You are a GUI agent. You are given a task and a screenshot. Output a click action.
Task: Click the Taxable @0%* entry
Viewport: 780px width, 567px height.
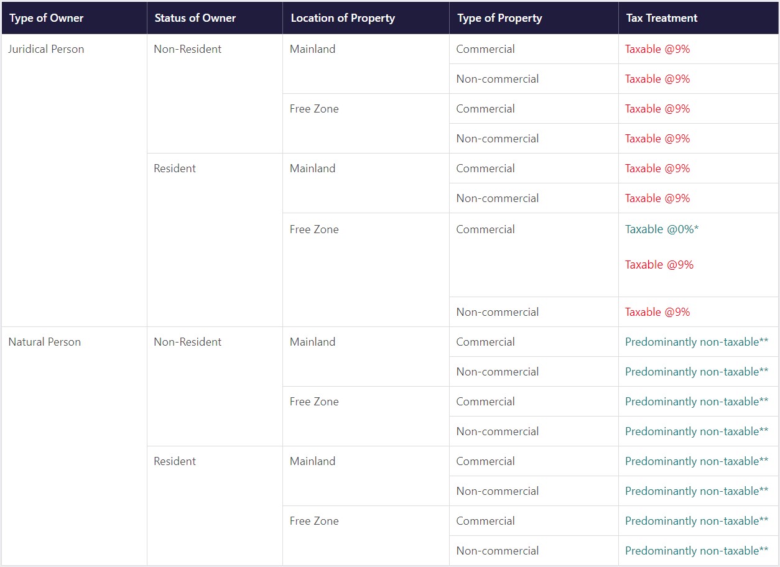(x=662, y=229)
